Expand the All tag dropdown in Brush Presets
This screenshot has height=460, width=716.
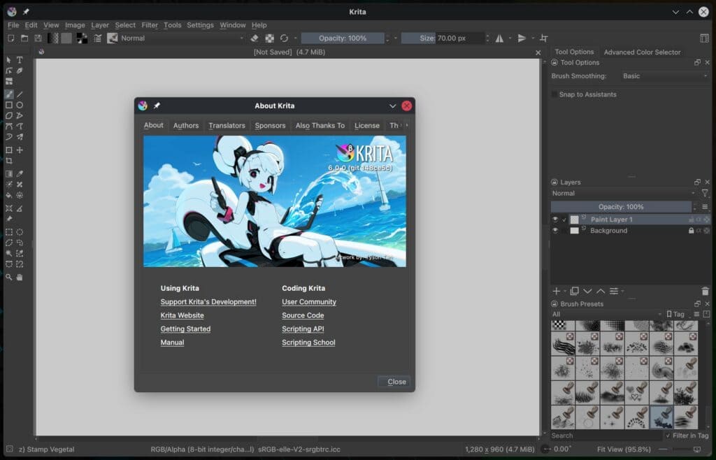605,314
